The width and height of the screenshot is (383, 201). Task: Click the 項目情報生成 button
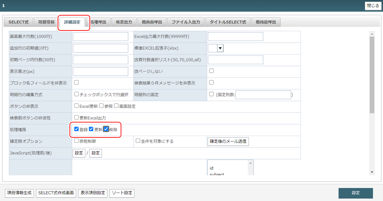coord(19,193)
